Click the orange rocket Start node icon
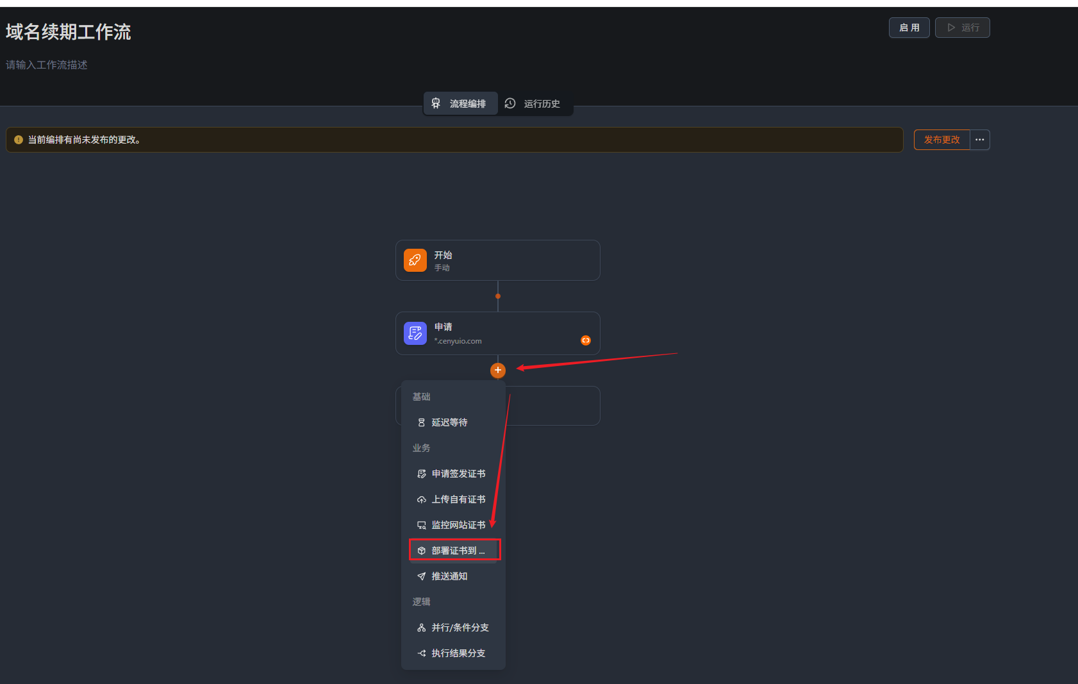 [415, 260]
